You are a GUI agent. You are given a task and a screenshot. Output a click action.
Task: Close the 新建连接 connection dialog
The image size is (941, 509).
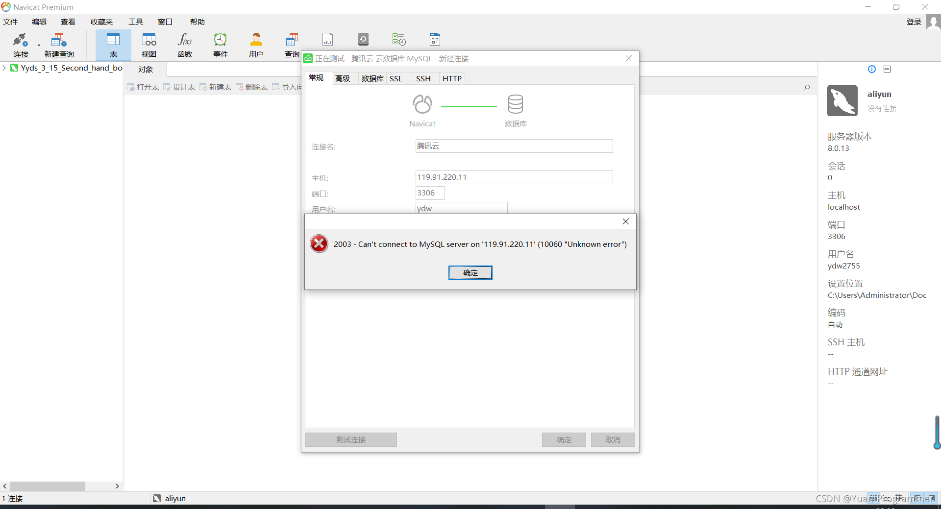tap(629, 58)
